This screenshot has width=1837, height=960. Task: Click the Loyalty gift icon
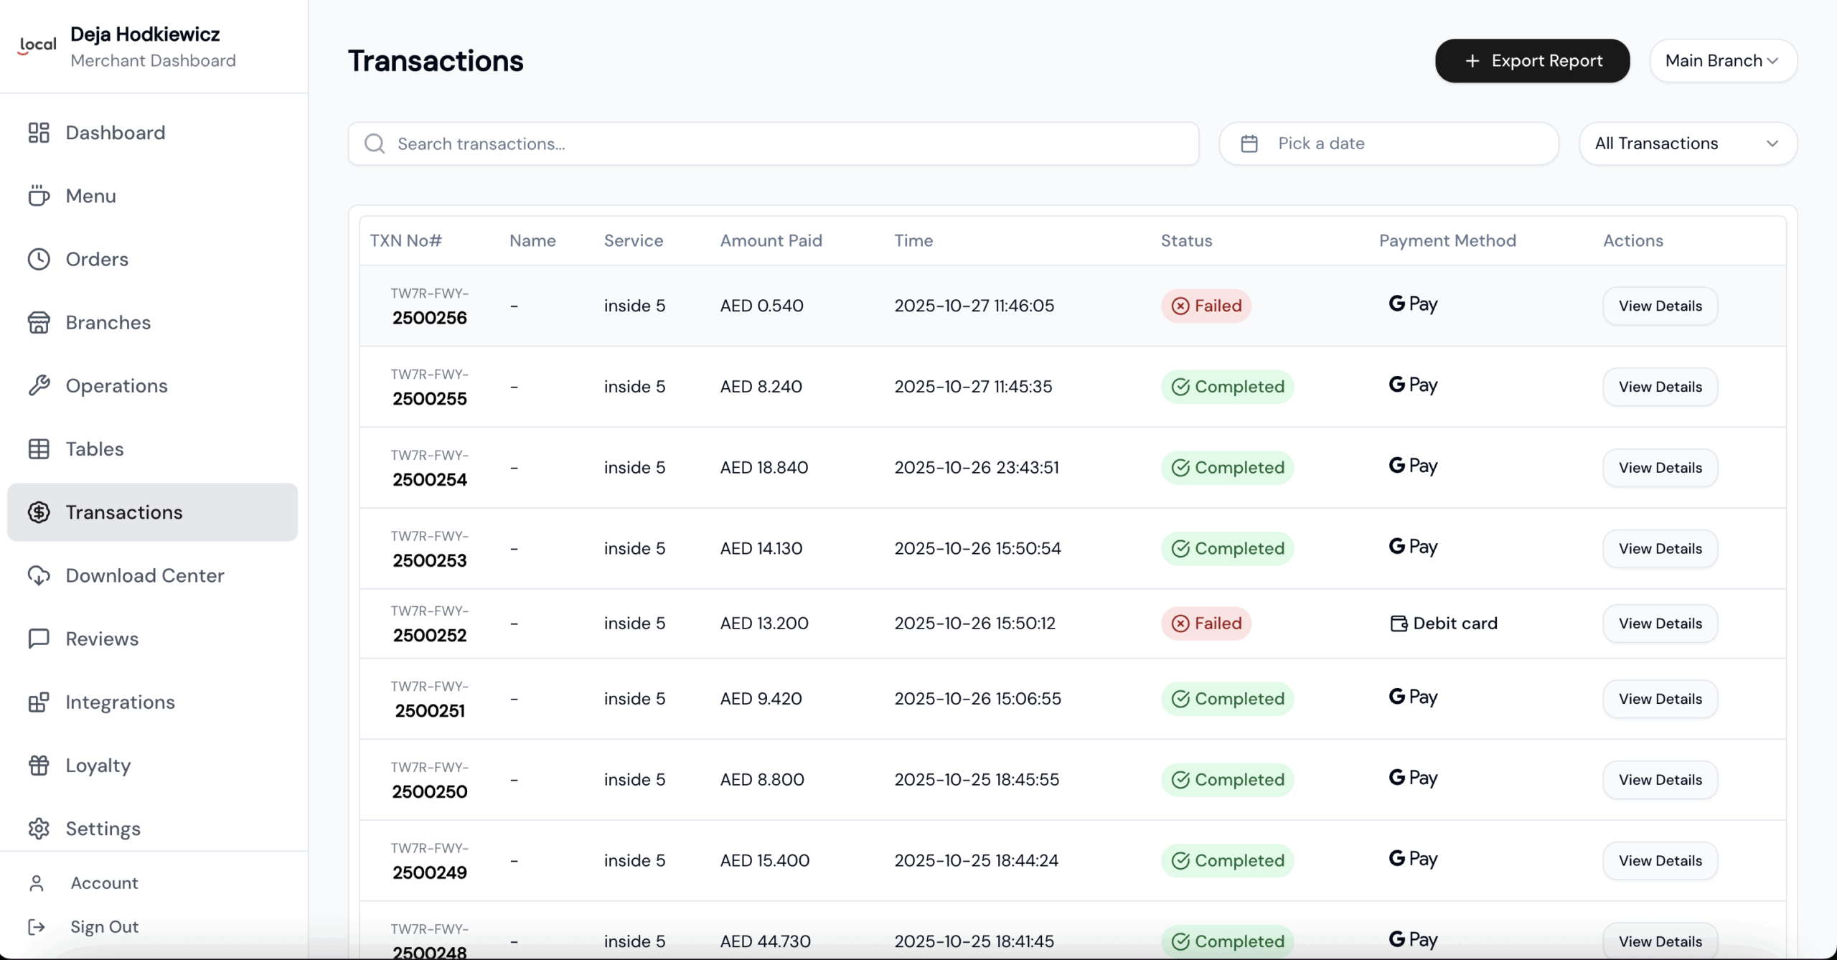point(39,766)
